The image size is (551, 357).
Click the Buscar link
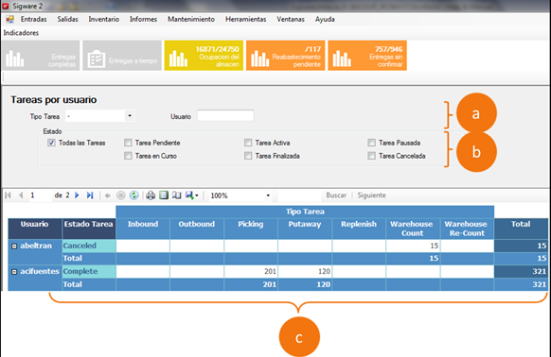336,195
